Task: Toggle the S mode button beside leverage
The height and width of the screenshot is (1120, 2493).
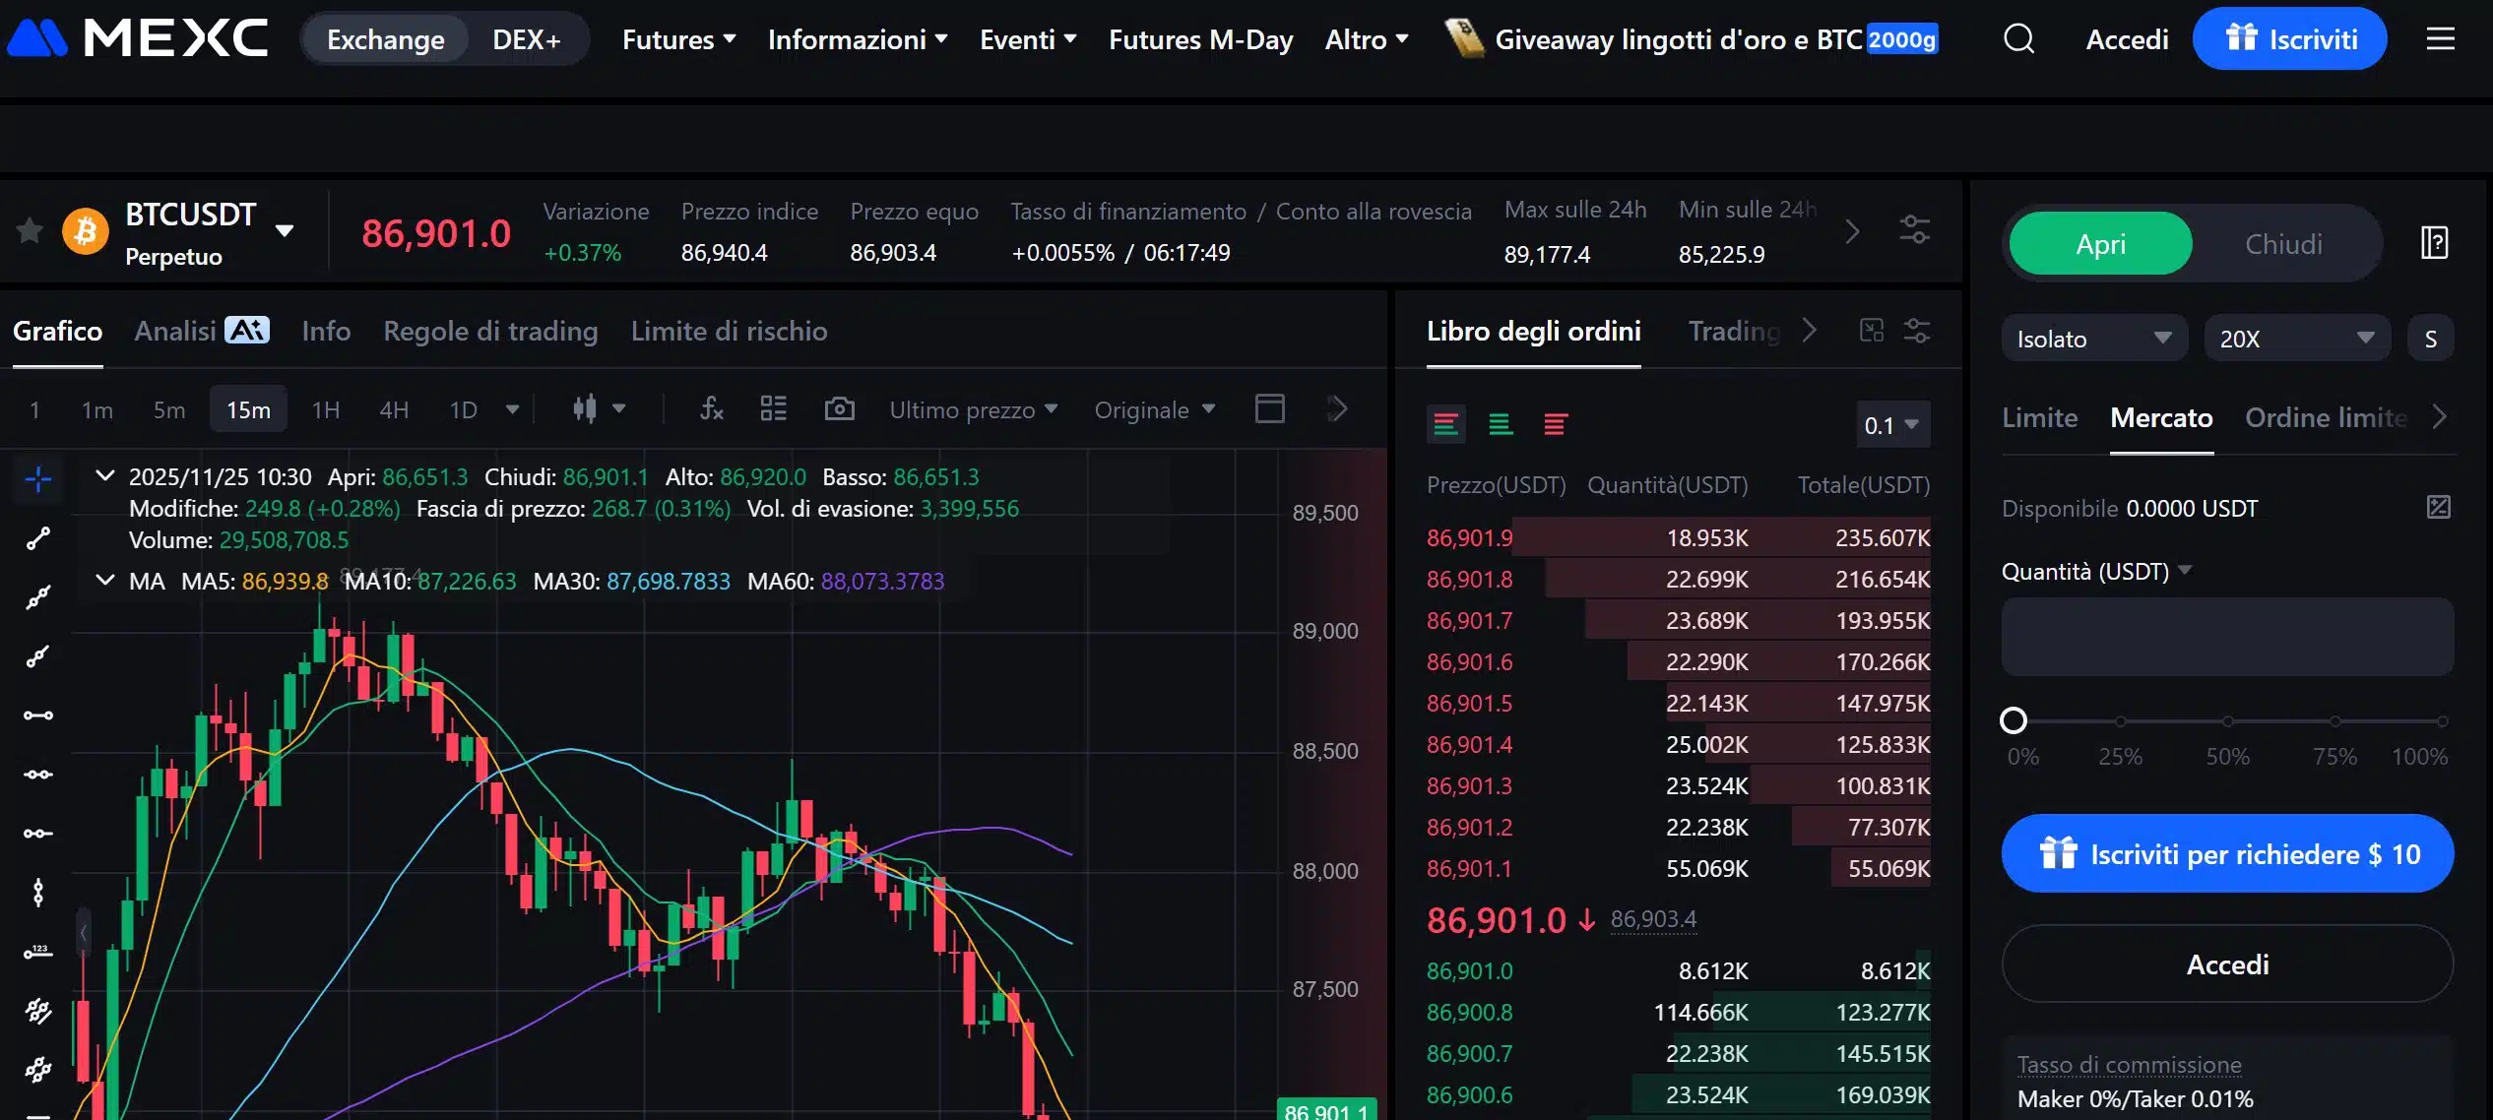Action: click(2431, 338)
